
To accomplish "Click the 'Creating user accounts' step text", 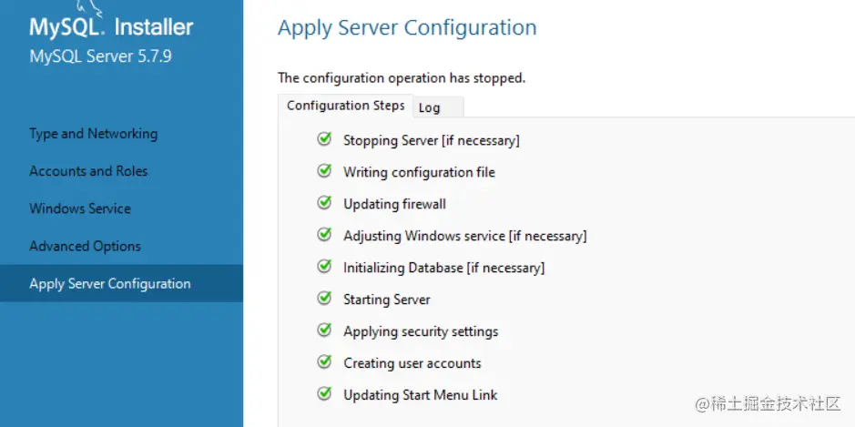I will point(412,363).
